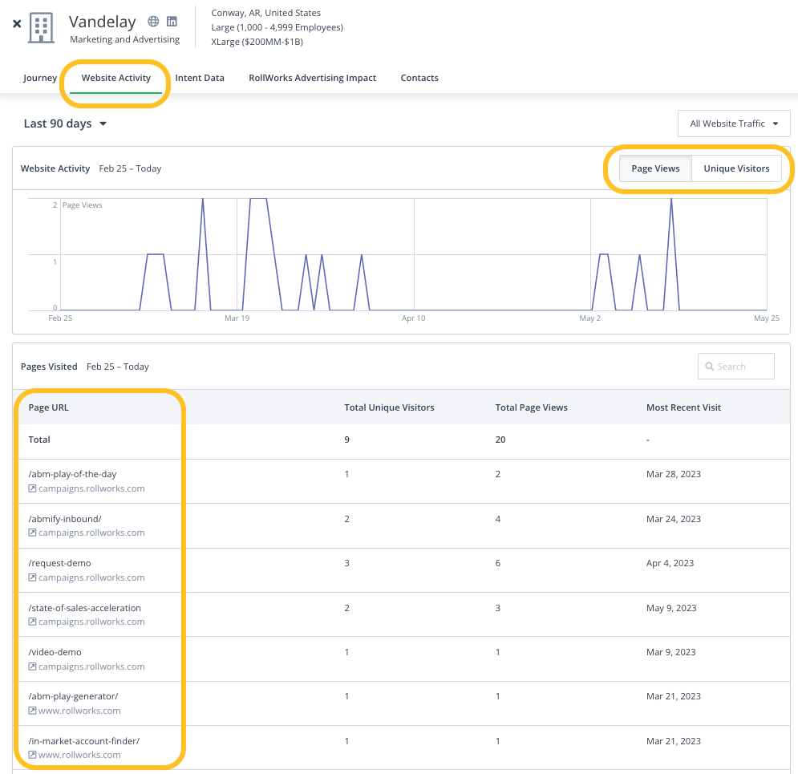Click total page views value 20
The width and height of the screenshot is (798, 774).
click(500, 440)
